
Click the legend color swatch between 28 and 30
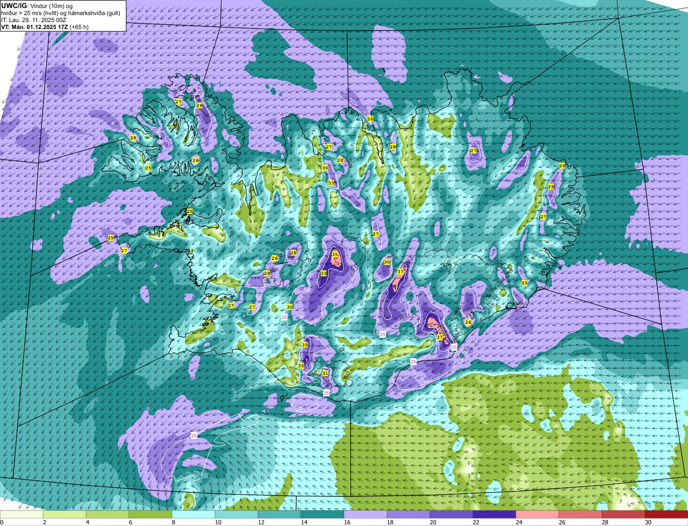(623, 515)
